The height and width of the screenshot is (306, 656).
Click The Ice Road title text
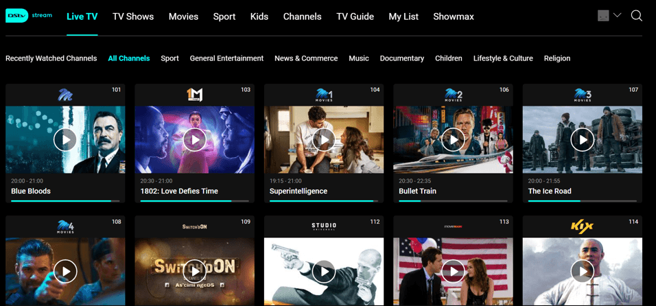(550, 191)
